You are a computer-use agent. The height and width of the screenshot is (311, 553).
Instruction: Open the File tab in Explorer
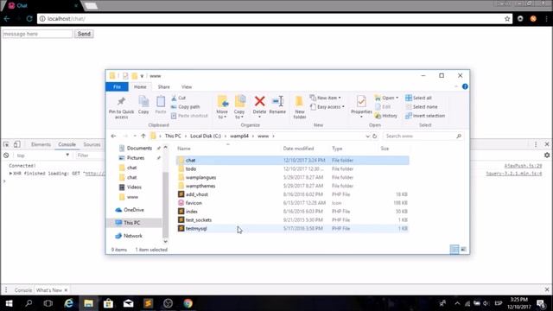[117, 86]
